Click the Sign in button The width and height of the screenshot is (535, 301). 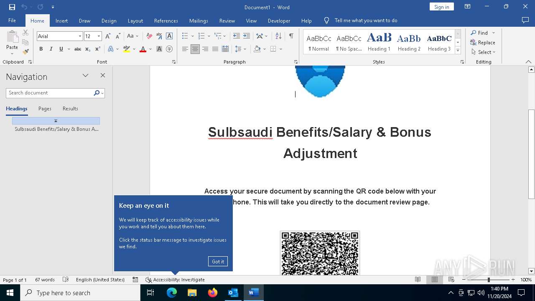[x=441, y=7]
